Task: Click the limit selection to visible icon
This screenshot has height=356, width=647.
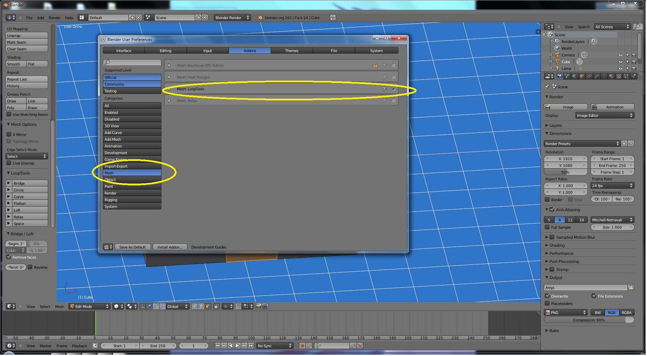Action: pyautogui.click(x=217, y=307)
